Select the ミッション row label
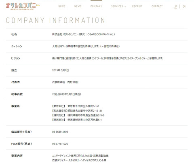 coord(17,46)
